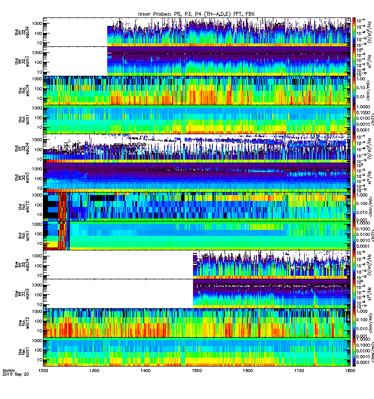
Task: Select the "tha fff 32 scm3" panel label
Action: 22,61
